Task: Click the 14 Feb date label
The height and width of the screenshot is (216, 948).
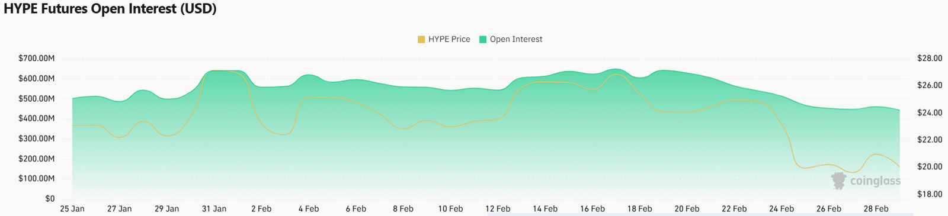Action: click(x=545, y=209)
